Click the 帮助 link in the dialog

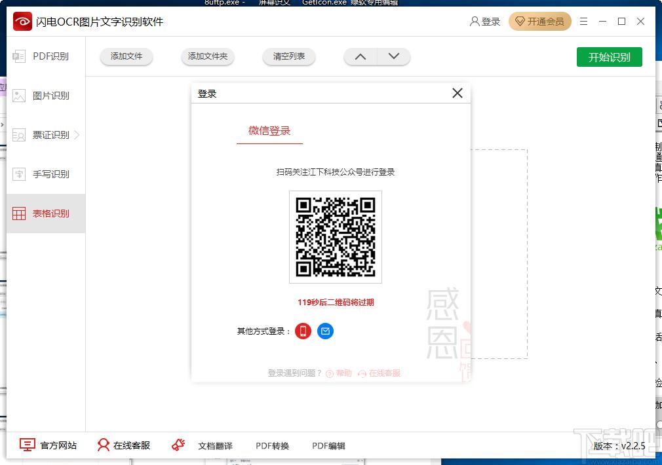pyautogui.click(x=339, y=373)
